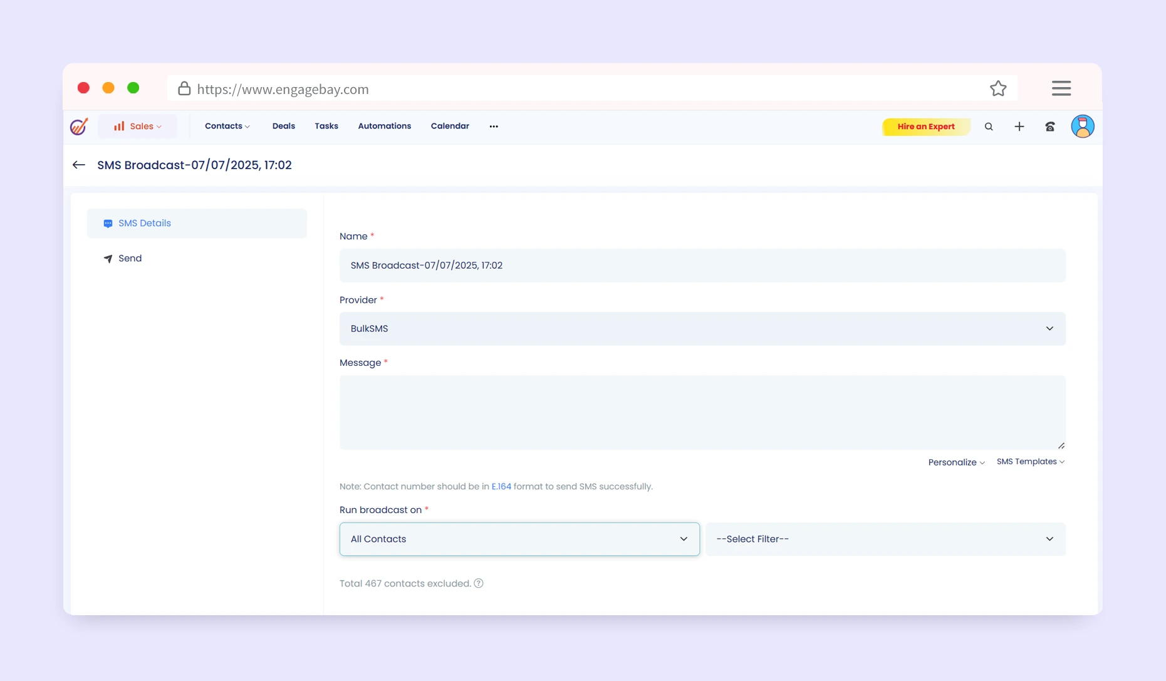The image size is (1166, 681).
Task: Follow the E.164 format link
Action: tap(501, 487)
